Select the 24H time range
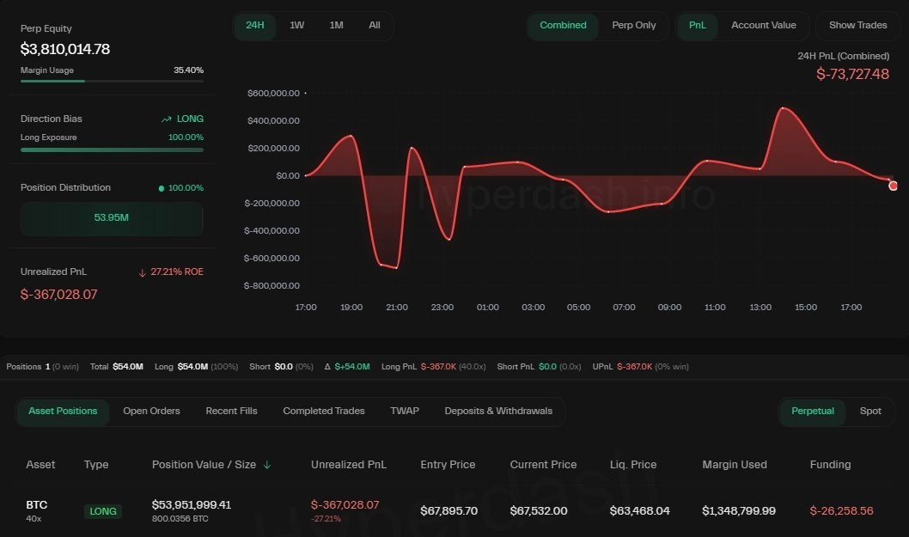Viewport: 909px width, 537px height. coord(254,26)
